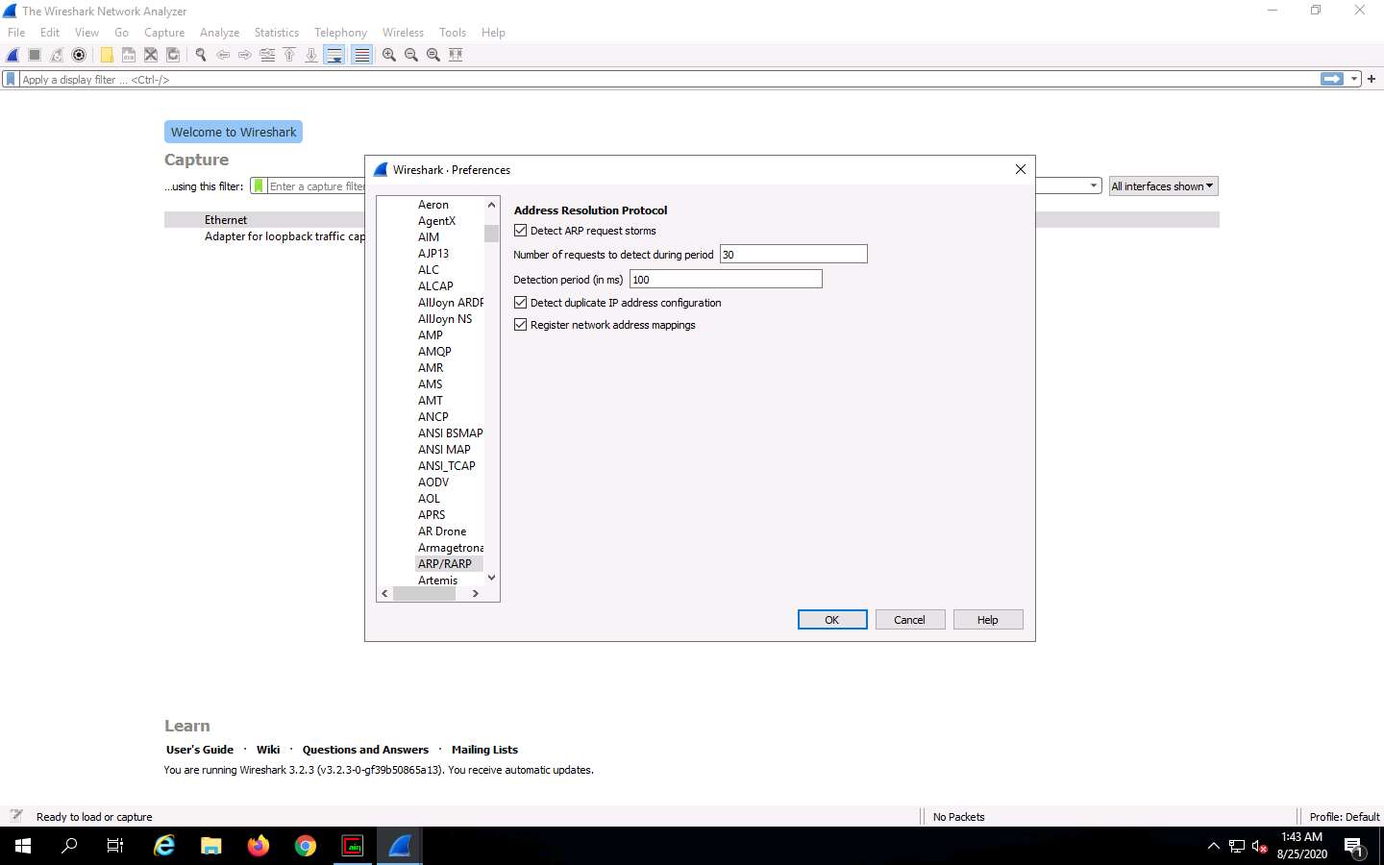Click the Help button in Preferences
This screenshot has width=1384, height=865.
[x=988, y=620]
